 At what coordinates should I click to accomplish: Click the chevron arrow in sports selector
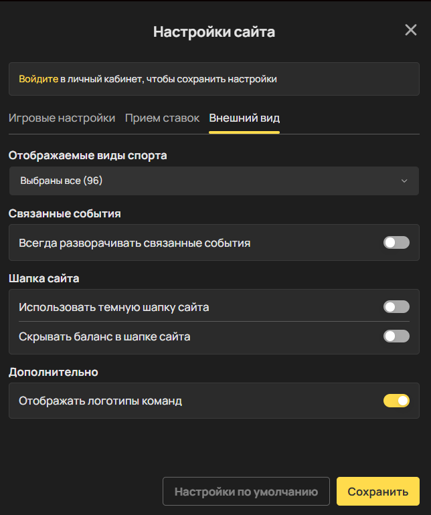[404, 181]
